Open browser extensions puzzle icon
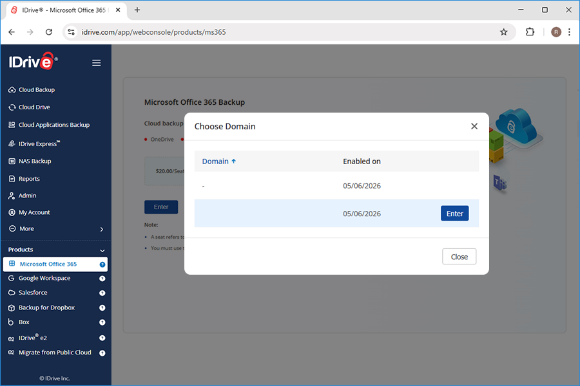Screen dimensions: 580x386 click(x=530, y=32)
